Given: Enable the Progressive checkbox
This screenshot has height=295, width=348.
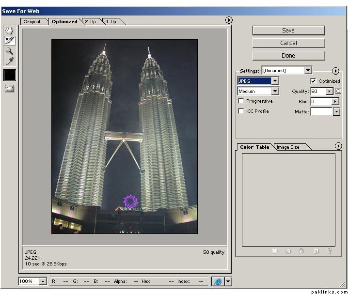Looking at the screenshot, I should [241, 101].
